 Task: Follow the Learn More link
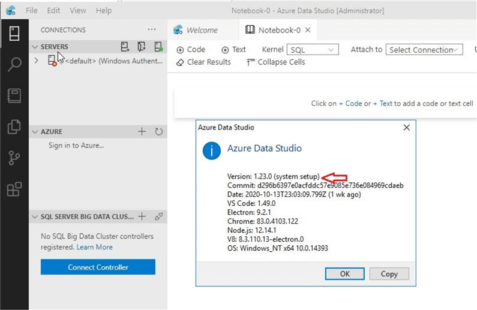(x=94, y=247)
